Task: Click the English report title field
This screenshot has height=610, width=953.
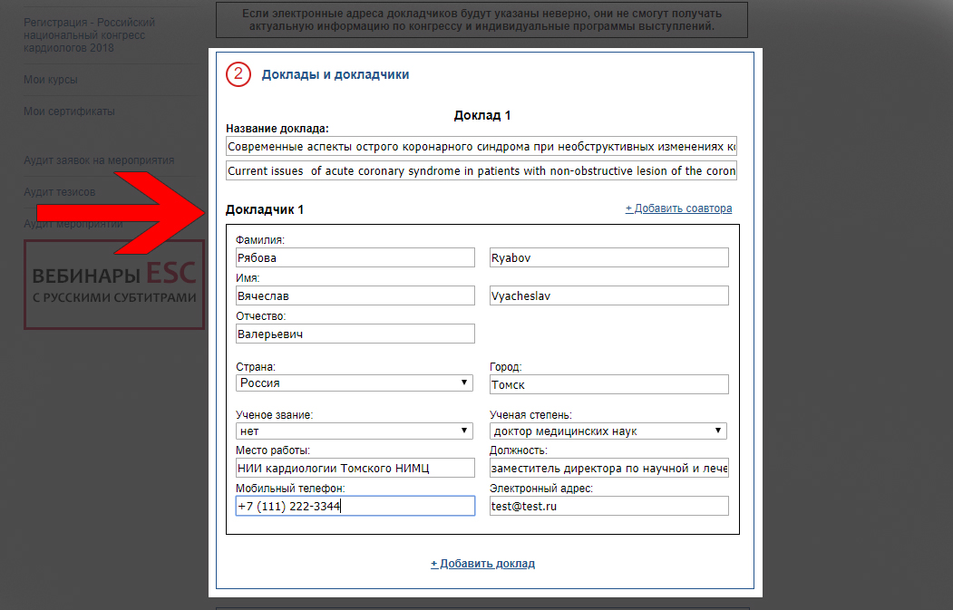Action: pyautogui.click(x=481, y=170)
